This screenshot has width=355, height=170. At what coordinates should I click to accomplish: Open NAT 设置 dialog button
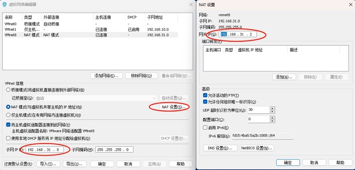174,107
